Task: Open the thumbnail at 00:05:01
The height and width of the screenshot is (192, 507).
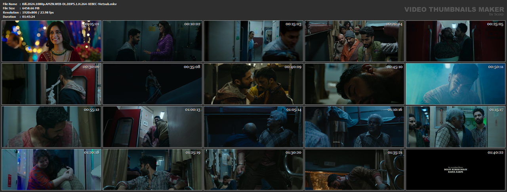Action: [51, 41]
